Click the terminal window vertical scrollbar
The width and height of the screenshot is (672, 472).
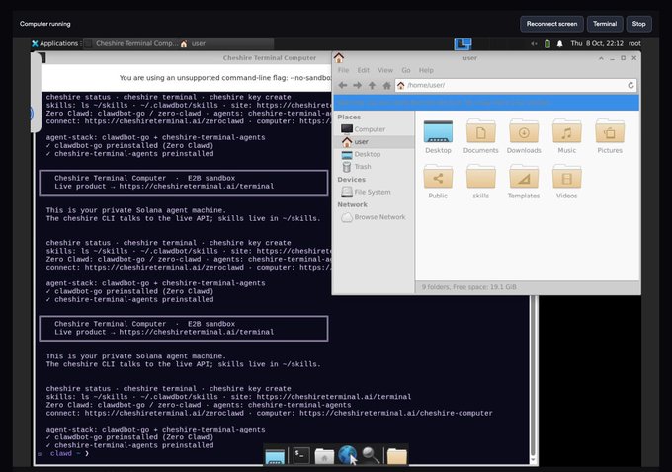pyautogui.click(x=533, y=377)
